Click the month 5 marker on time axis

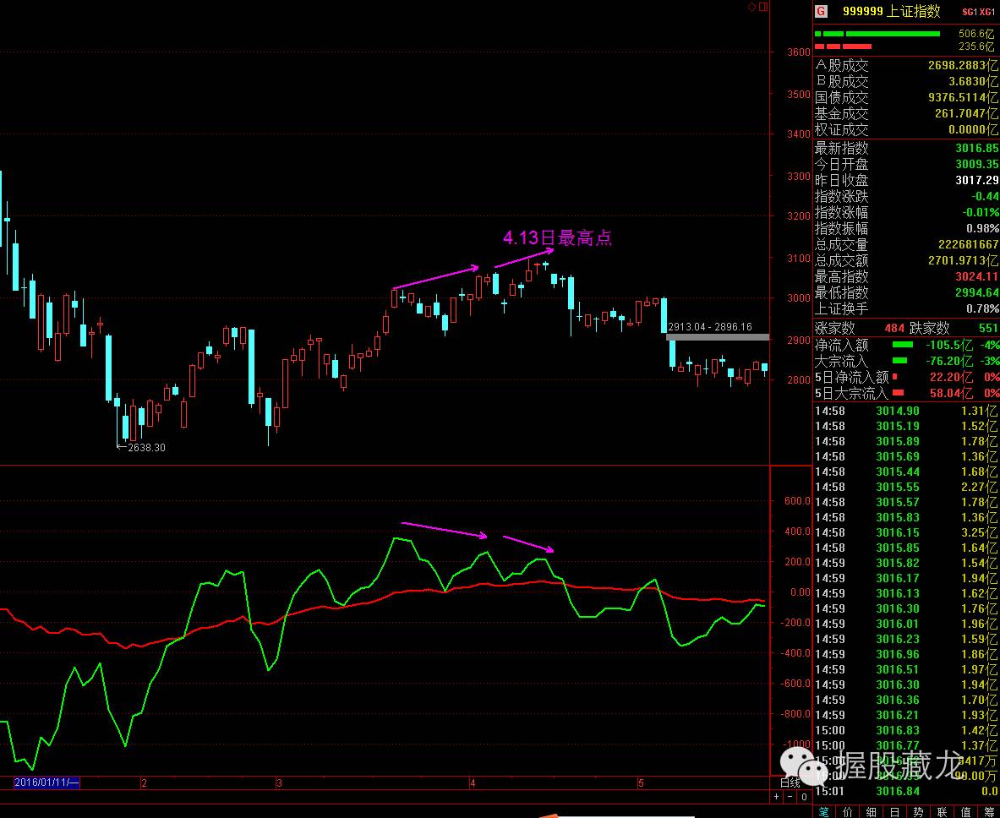(x=642, y=783)
